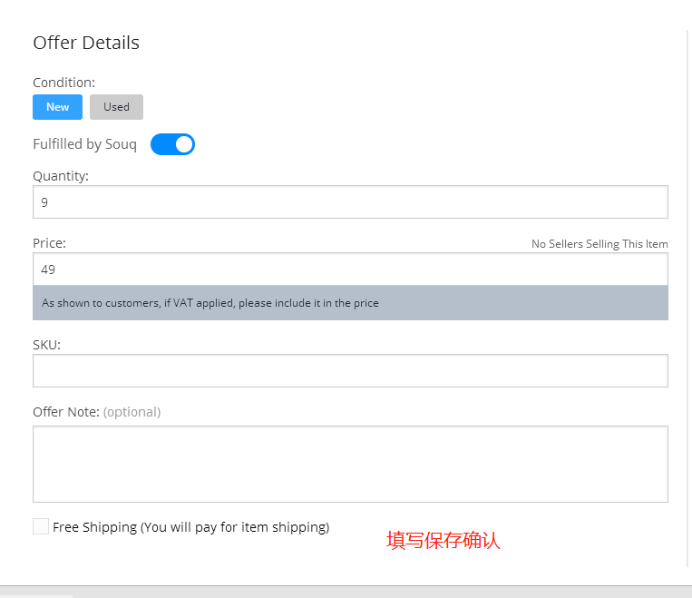Click the red 填写保存确认 annotation text
Screen dimensions: 692x598
443,541
